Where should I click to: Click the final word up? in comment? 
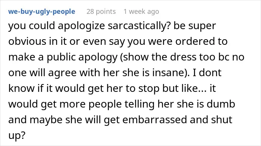tap(17, 136)
